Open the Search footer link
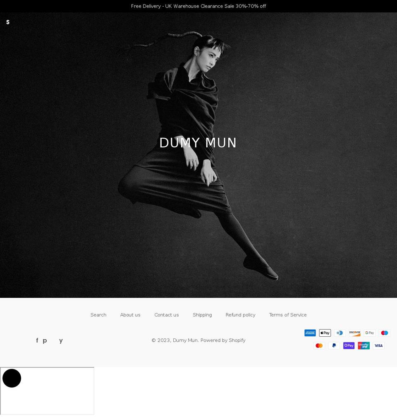397x417 pixels. pos(98,315)
